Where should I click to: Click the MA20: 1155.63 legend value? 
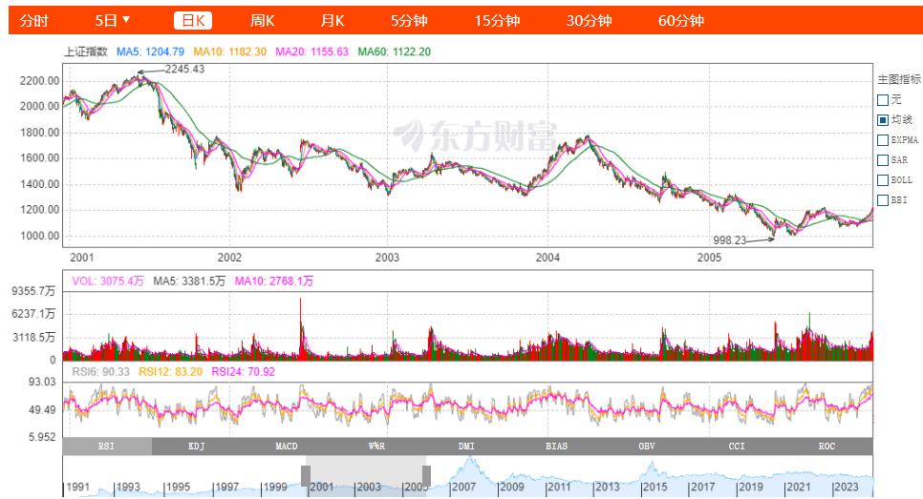[312, 52]
